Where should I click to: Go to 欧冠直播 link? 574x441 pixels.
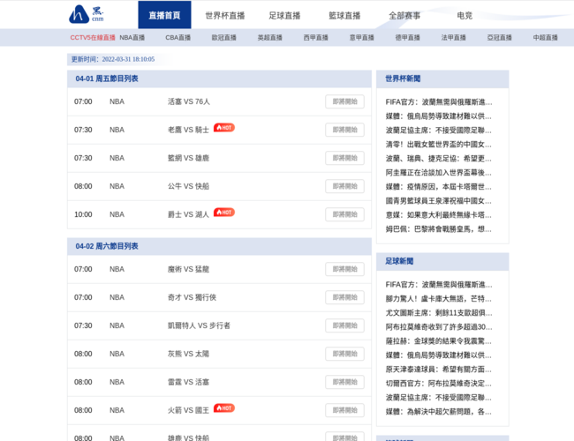tap(224, 38)
